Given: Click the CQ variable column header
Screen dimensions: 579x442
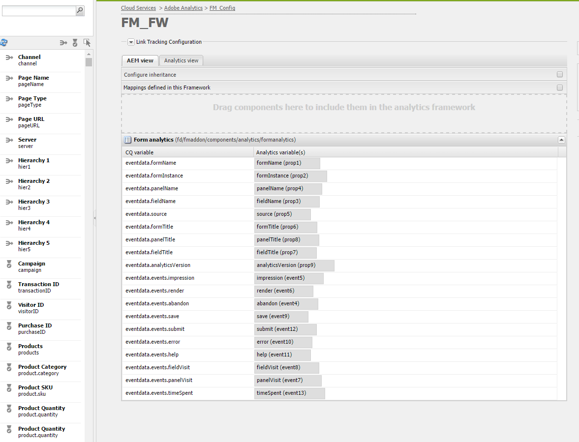Looking at the screenshot, I should (x=187, y=152).
